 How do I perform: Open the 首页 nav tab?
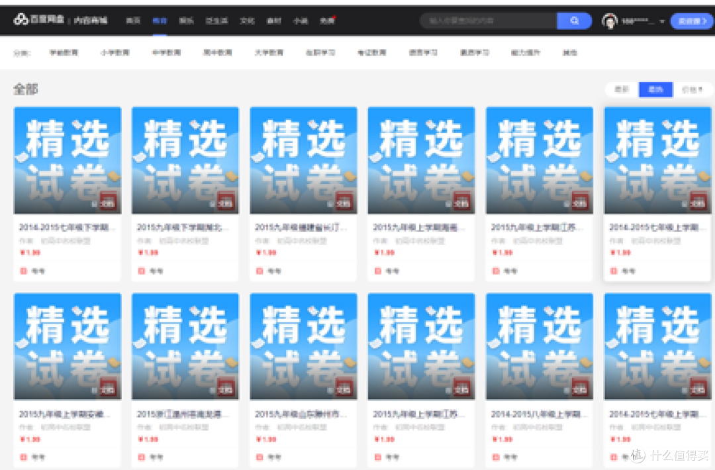pos(132,21)
